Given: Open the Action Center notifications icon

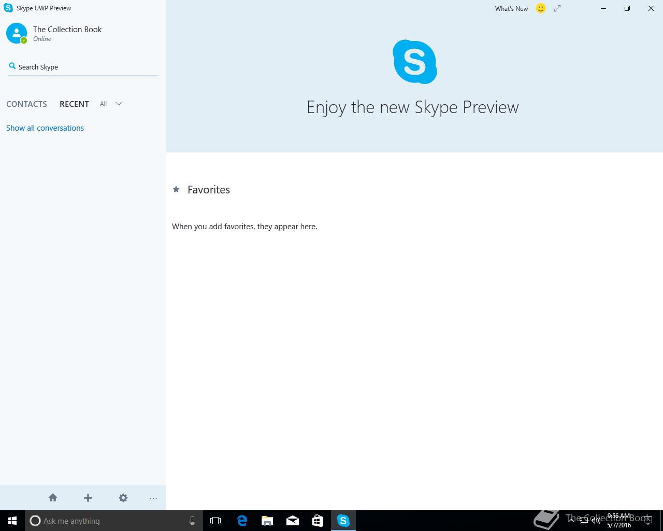Looking at the screenshot, I should point(648,521).
